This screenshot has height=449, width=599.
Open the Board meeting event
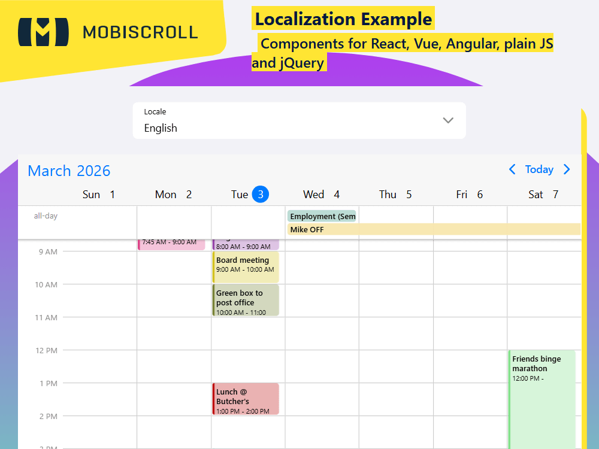click(246, 266)
